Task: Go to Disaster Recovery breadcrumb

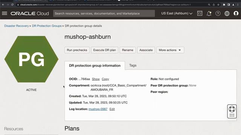Action: 17,26
